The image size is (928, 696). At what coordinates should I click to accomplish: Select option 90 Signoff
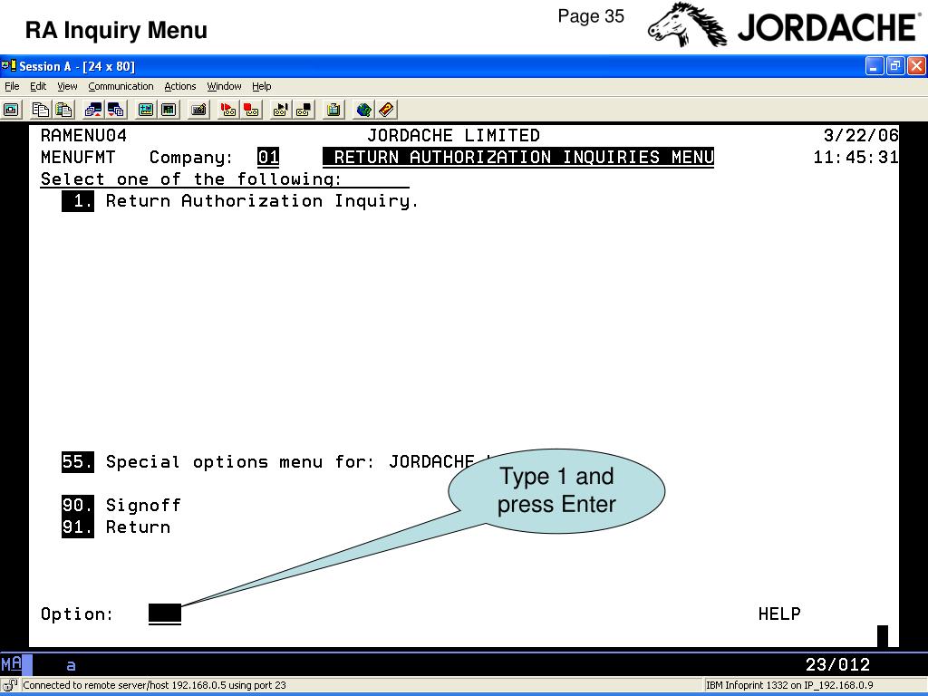121,505
